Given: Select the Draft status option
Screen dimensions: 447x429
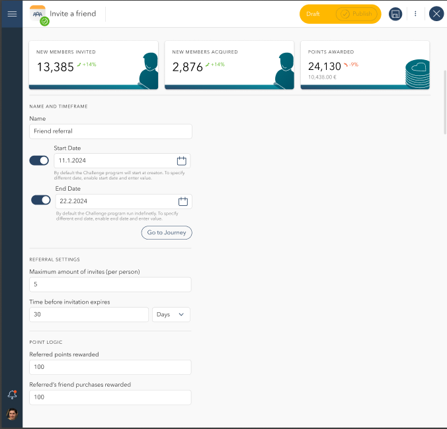Looking at the screenshot, I should 313,14.
